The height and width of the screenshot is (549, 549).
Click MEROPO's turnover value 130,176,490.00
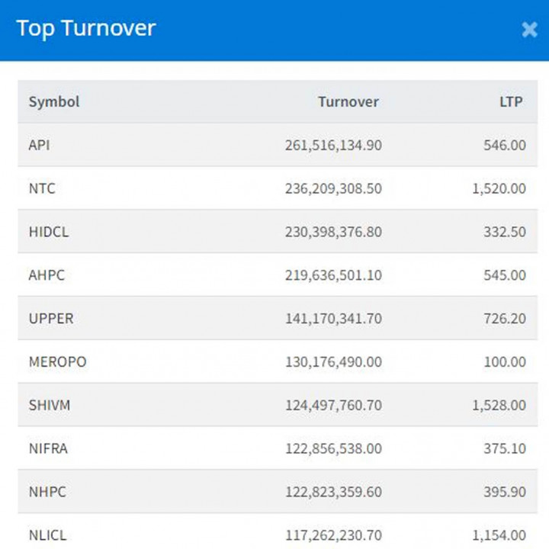[x=332, y=362]
